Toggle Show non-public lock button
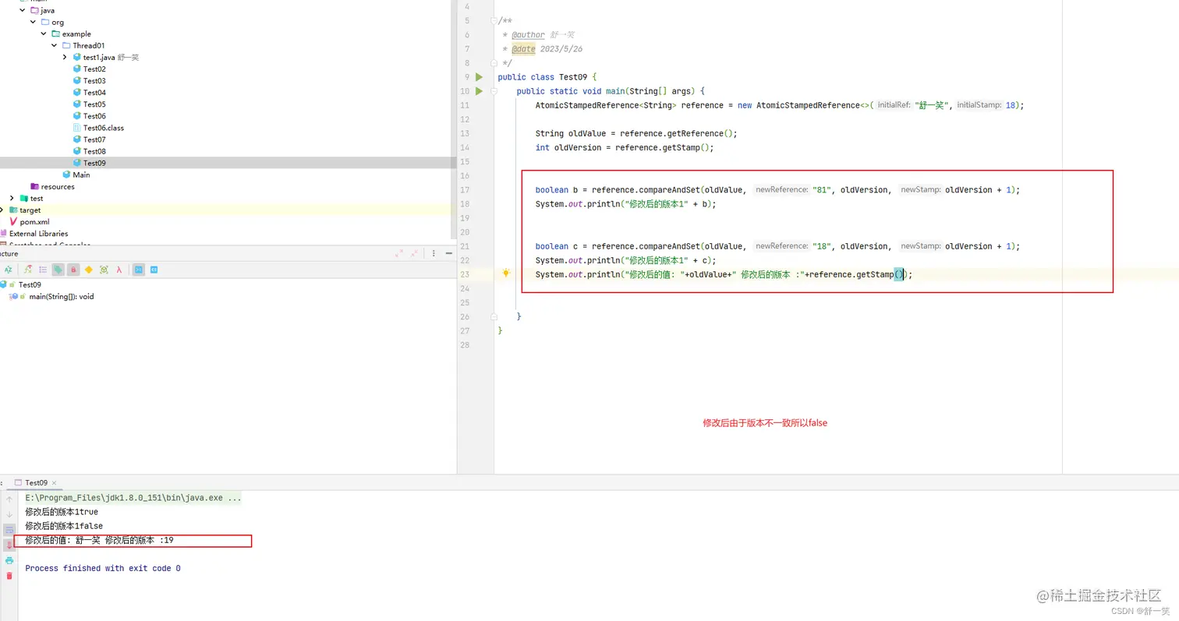 pos(73,270)
